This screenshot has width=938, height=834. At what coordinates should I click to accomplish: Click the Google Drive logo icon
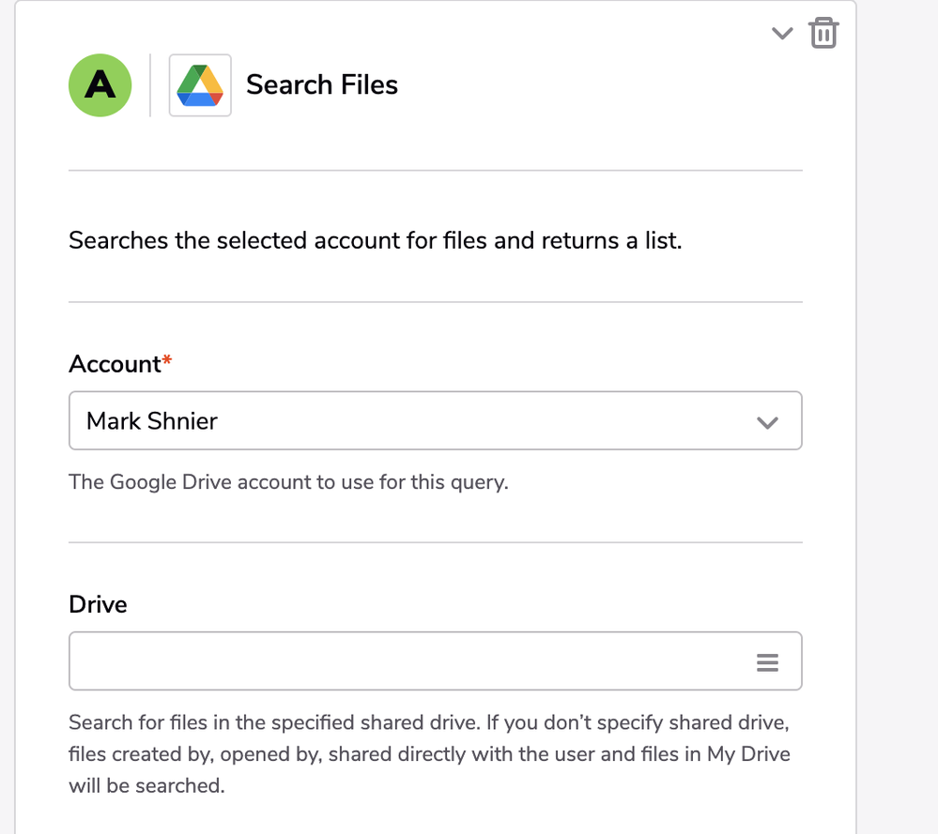coord(200,84)
